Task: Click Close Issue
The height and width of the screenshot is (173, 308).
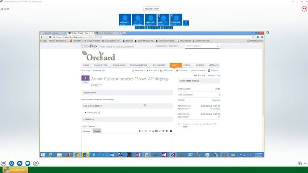Action: [x=181, y=70]
